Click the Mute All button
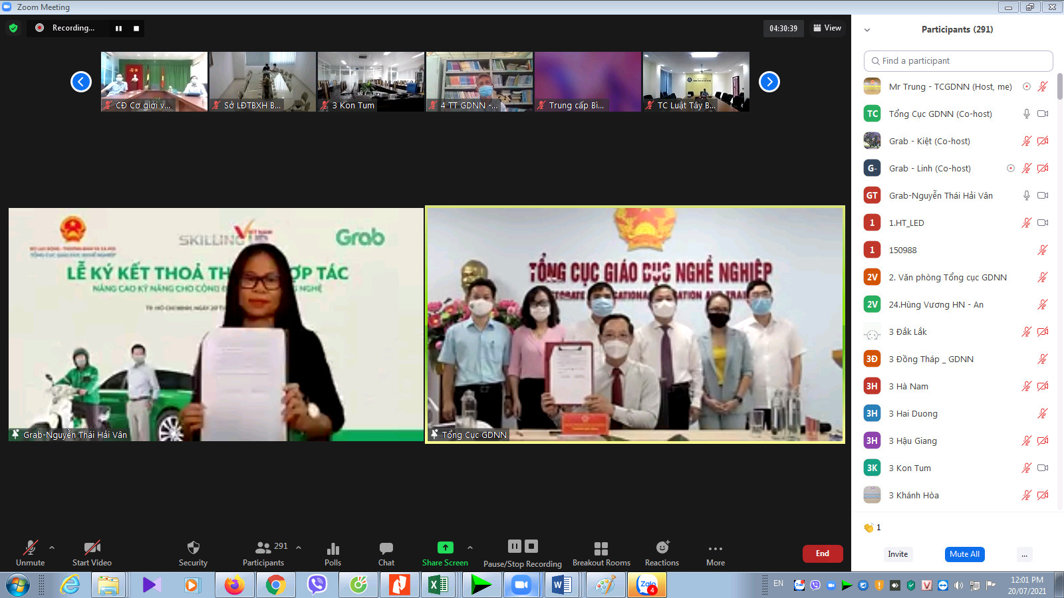Screen dimensions: 1064x598 964,554
